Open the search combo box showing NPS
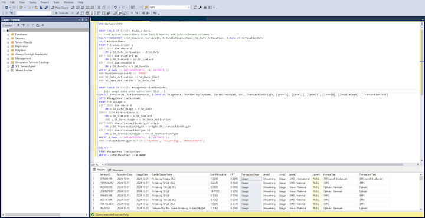 [169, 8]
